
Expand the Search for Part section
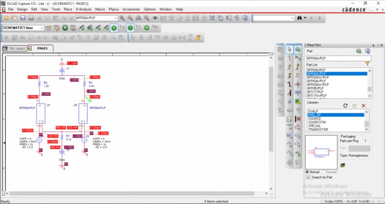(308, 177)
